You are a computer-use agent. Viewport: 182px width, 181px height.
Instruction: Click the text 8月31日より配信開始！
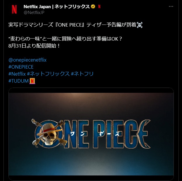tap(34, 46)
